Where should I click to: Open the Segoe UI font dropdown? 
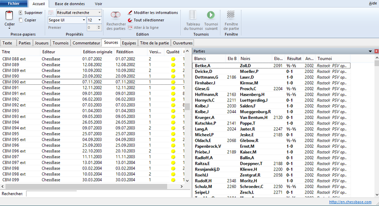click(x=84, y=20)
